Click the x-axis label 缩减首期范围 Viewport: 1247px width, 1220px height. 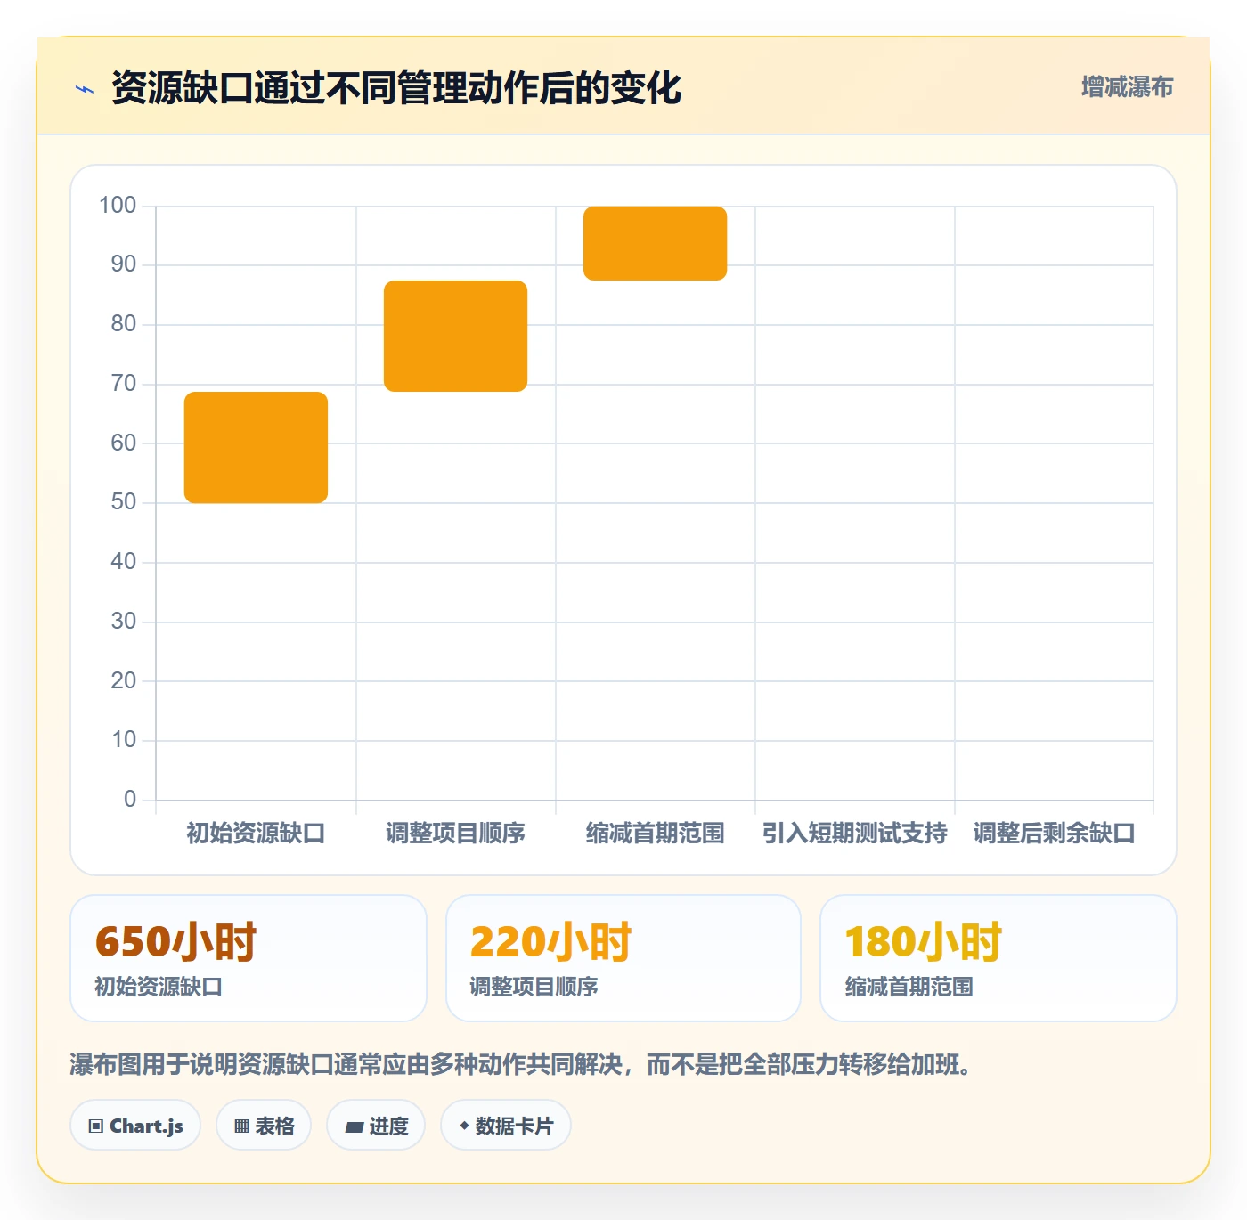(655, 834)
